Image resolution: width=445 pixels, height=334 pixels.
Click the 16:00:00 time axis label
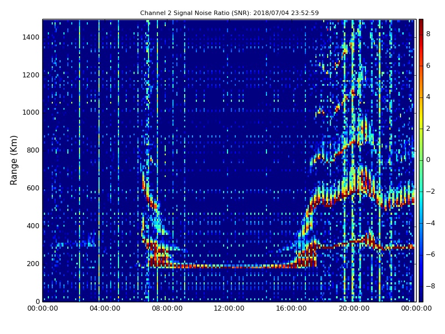[291, 308]
